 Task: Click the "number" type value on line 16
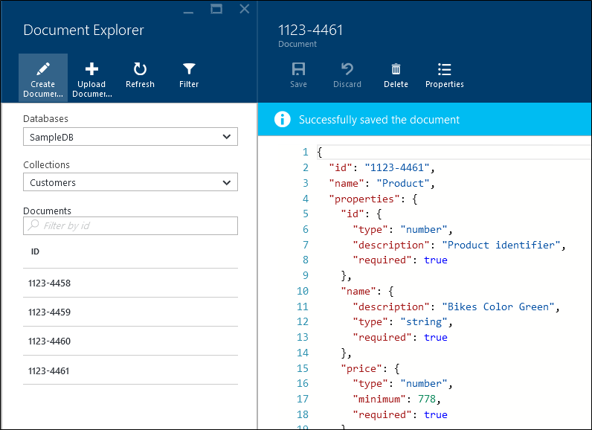pyautogui.click(x=424, y=384)
